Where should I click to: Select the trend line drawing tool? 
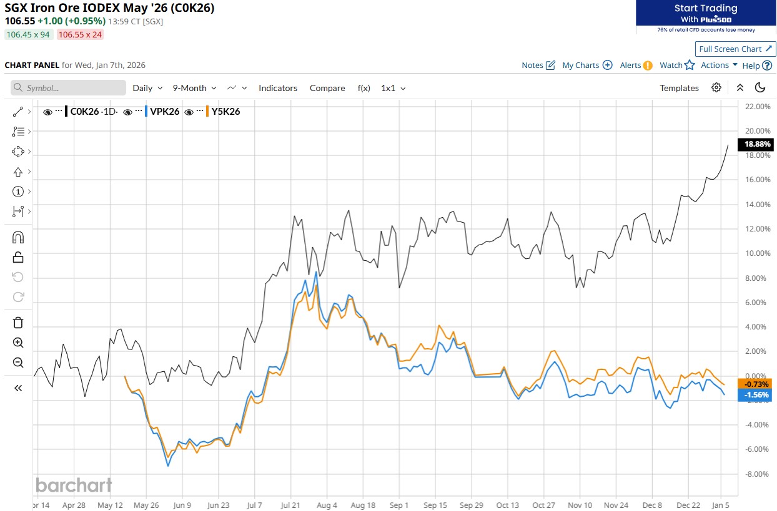[x=18, y=112]
